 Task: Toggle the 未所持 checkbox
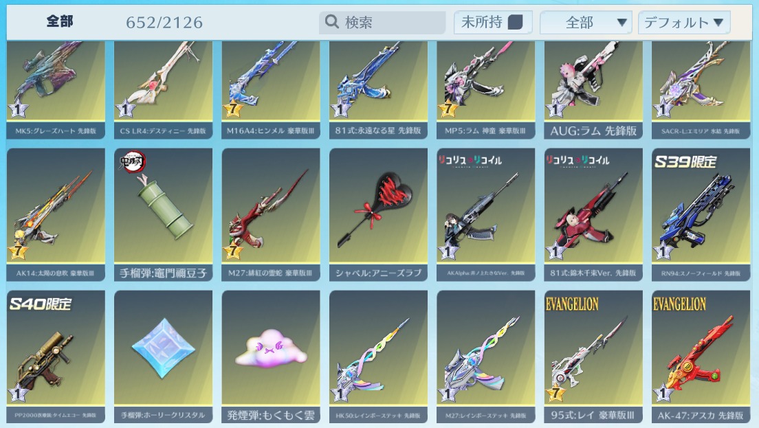515,22
